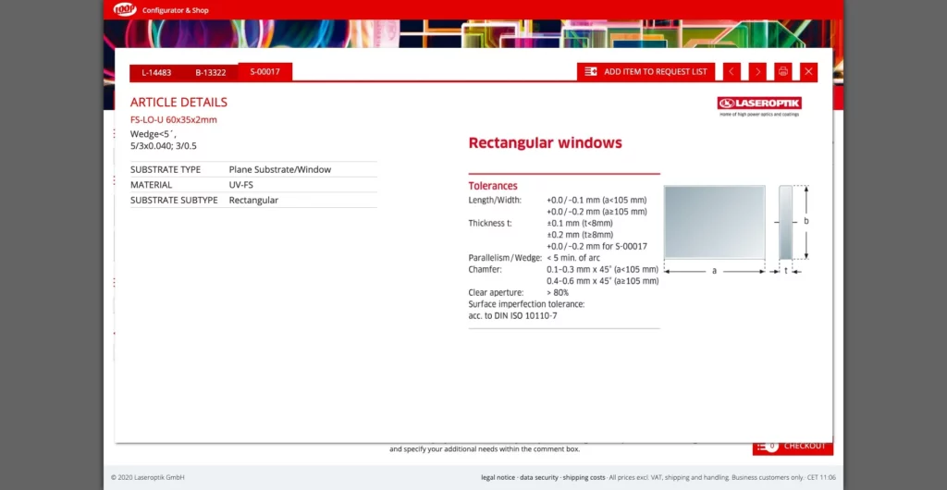947x490 pixels.
Task: Print the article details page
Action: click(783, 71)
